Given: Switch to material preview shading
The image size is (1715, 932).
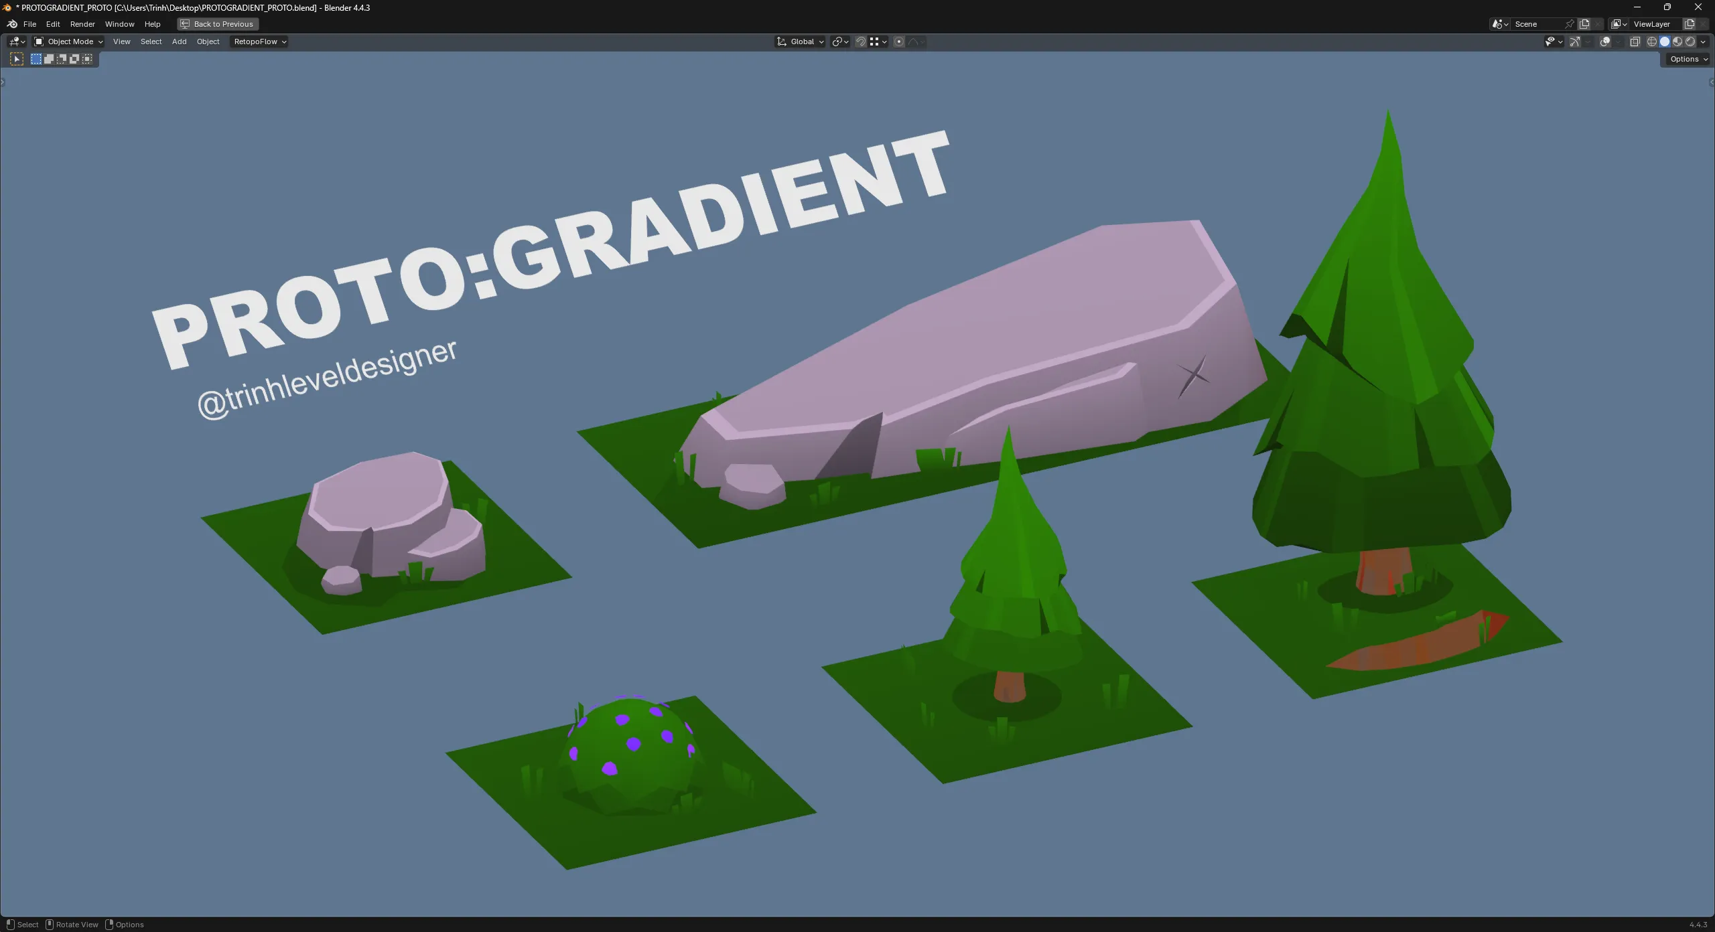Looking at the screenshot, I should (x=1677, y=42).
